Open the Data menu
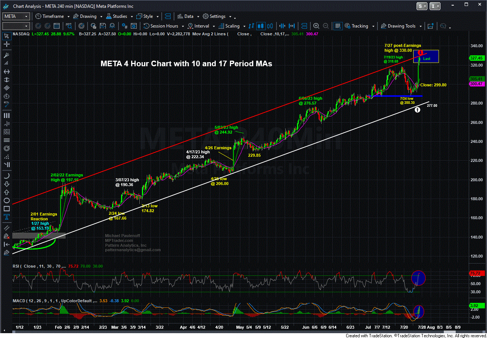 pos(185,16)
